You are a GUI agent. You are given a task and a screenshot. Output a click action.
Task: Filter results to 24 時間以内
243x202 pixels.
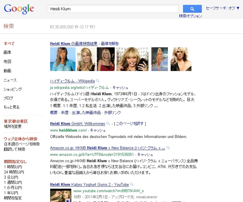point(14,172)
